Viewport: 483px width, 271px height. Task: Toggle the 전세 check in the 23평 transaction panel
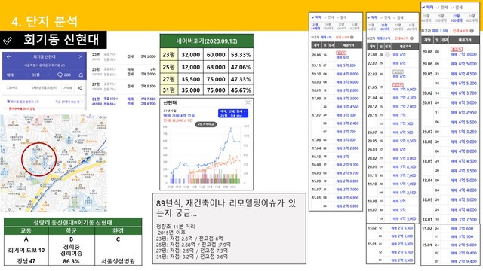pos(328,17)
